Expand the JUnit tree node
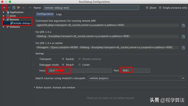 4,16
